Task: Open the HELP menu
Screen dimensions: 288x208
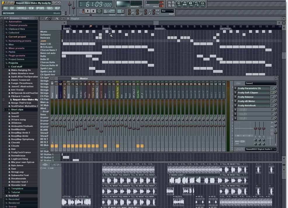Action: click(57, 8)
